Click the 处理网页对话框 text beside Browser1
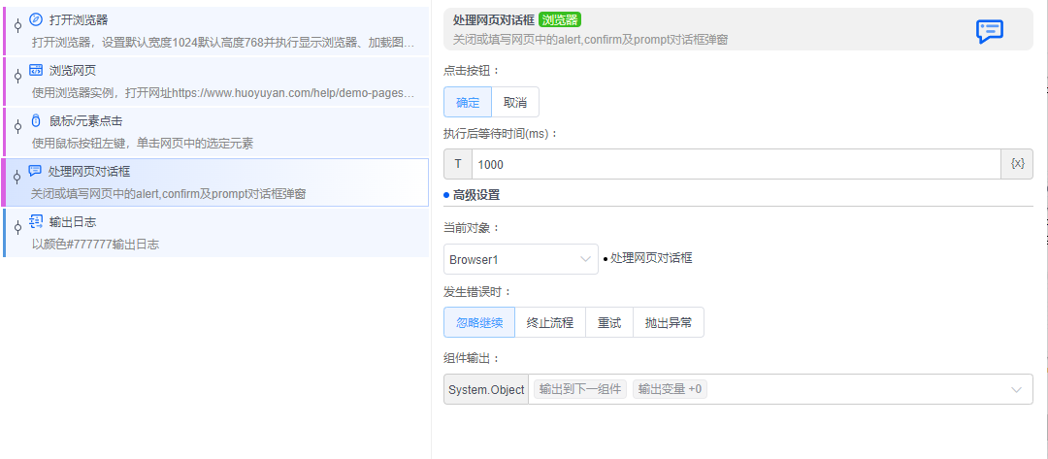Screen dimensions: 1048x459 tap(651, 258)
